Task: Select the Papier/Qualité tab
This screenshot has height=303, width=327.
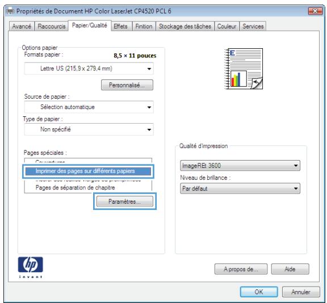Action: pos(90,26)
